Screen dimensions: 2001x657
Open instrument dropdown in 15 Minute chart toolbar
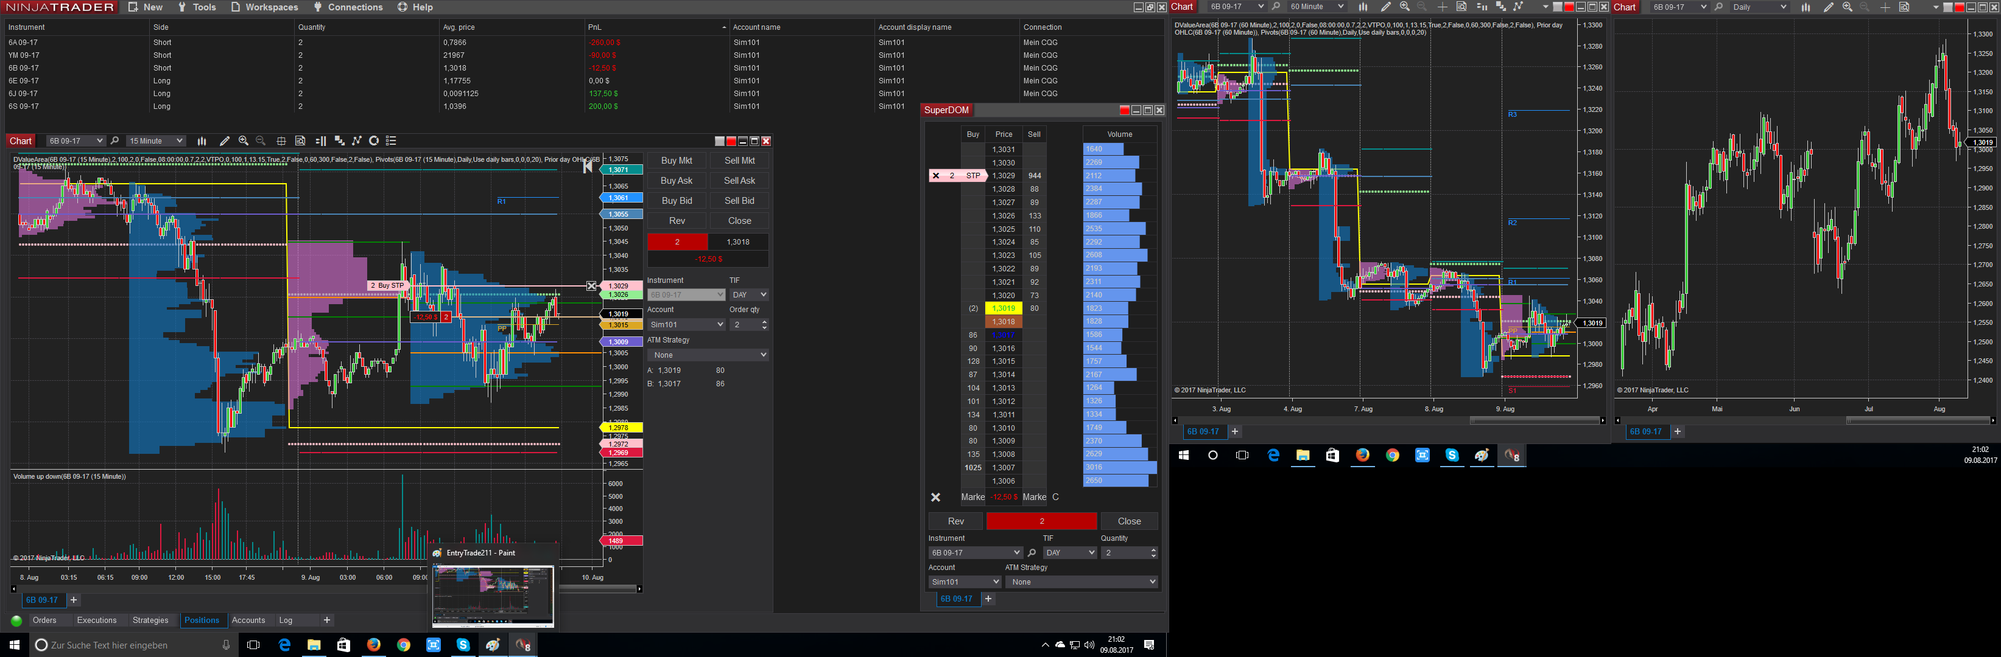tap(76, 141)
